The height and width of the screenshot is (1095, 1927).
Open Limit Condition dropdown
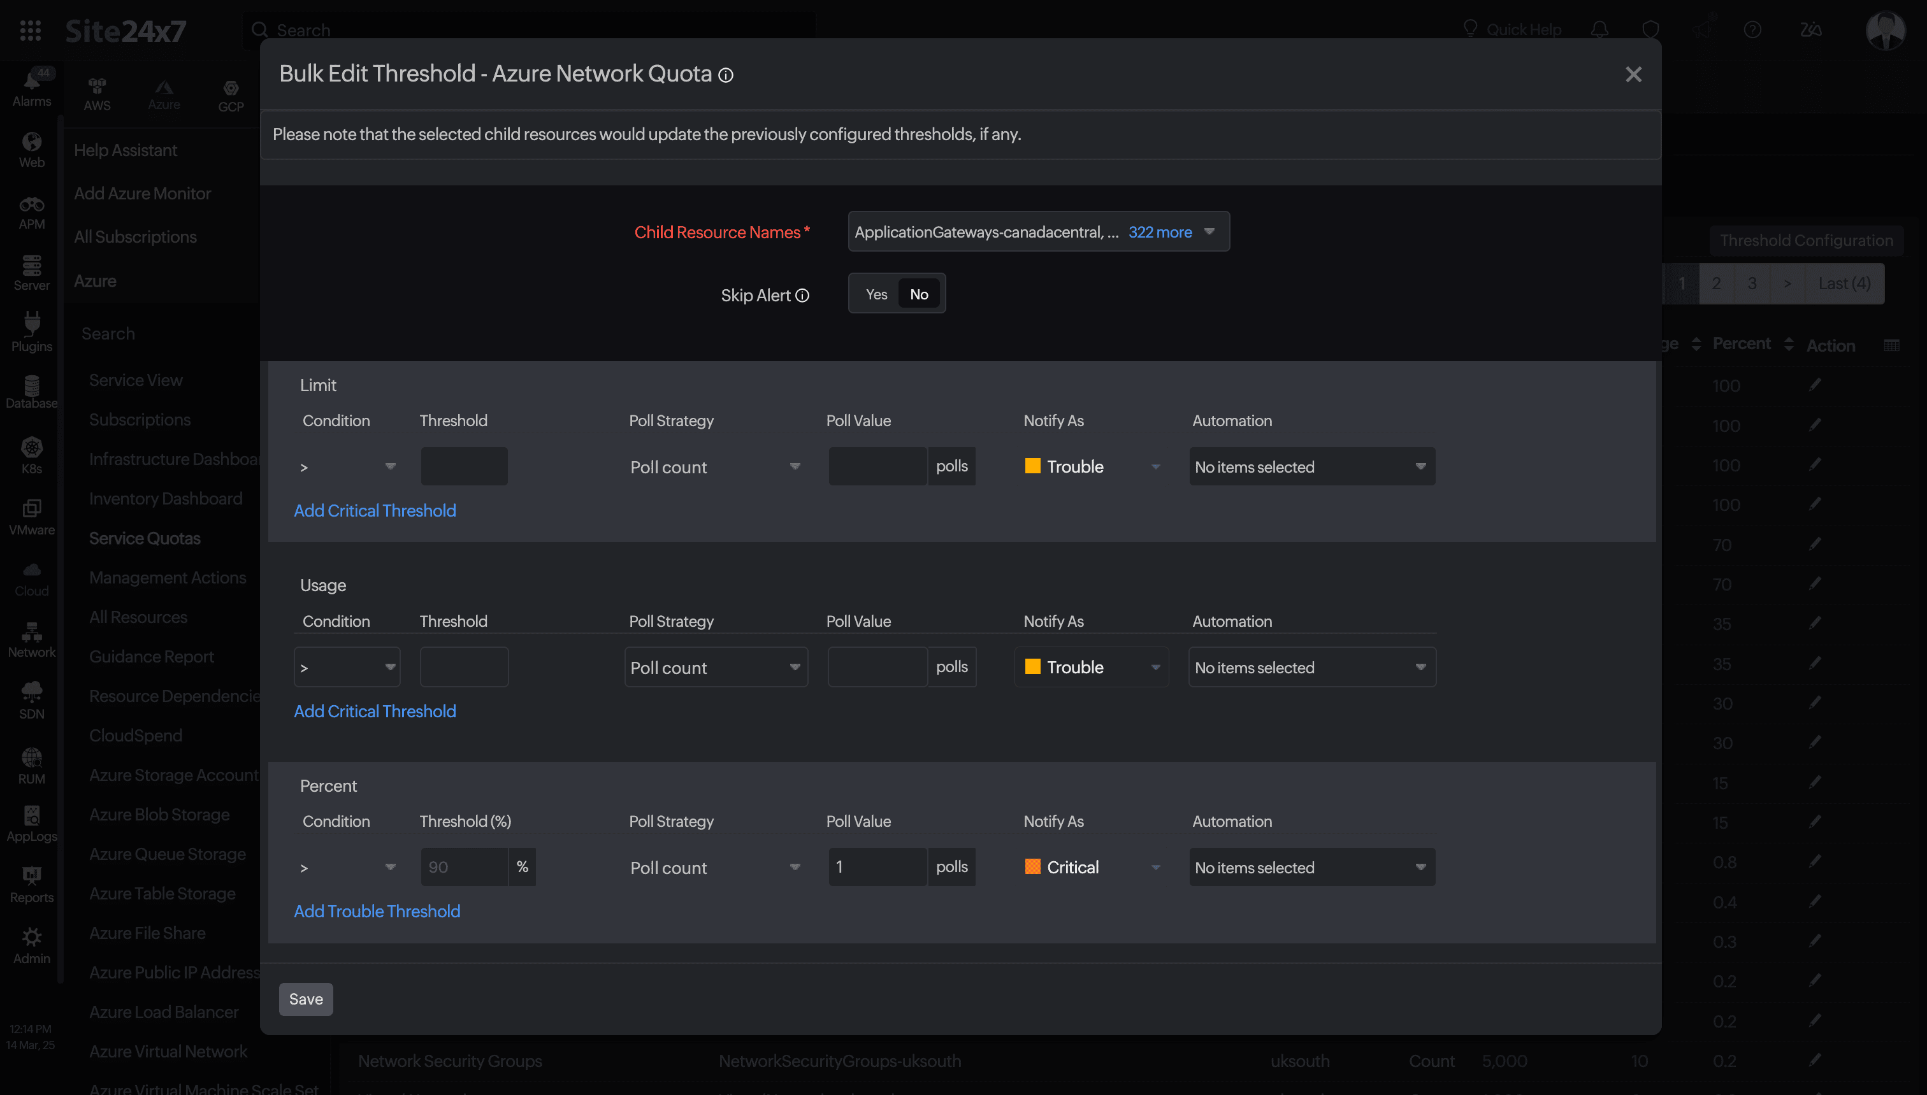(347, 467)
